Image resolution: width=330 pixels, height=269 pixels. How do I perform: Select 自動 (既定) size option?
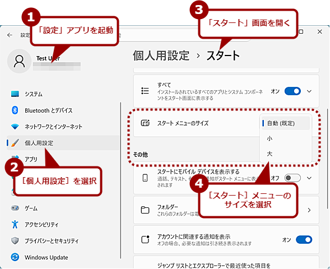(286, 123)
